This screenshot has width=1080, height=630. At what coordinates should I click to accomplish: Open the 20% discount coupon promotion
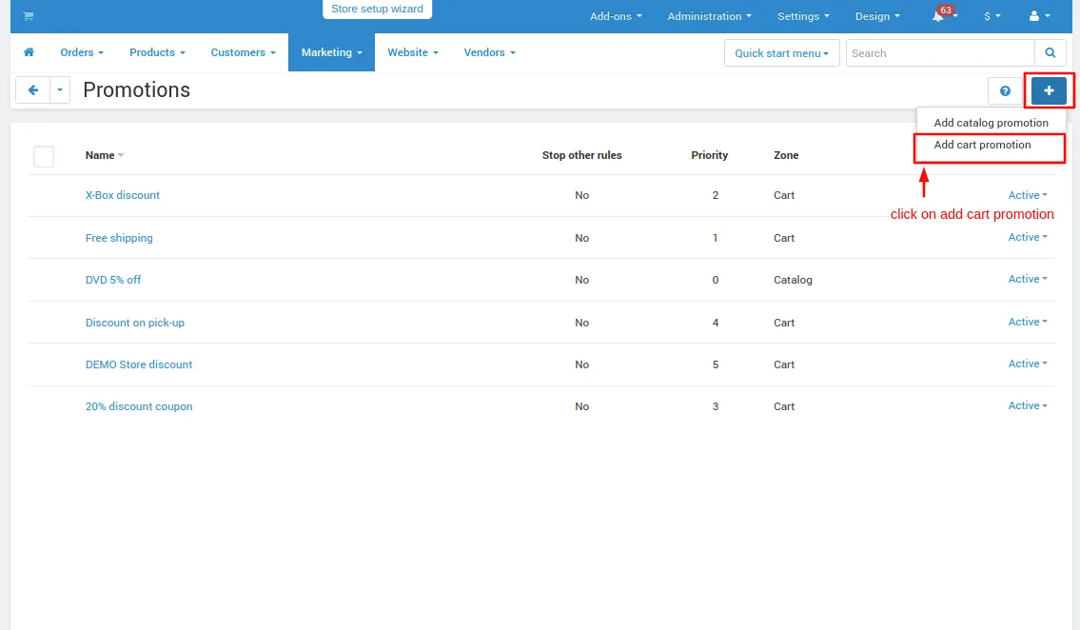[138, 406]
